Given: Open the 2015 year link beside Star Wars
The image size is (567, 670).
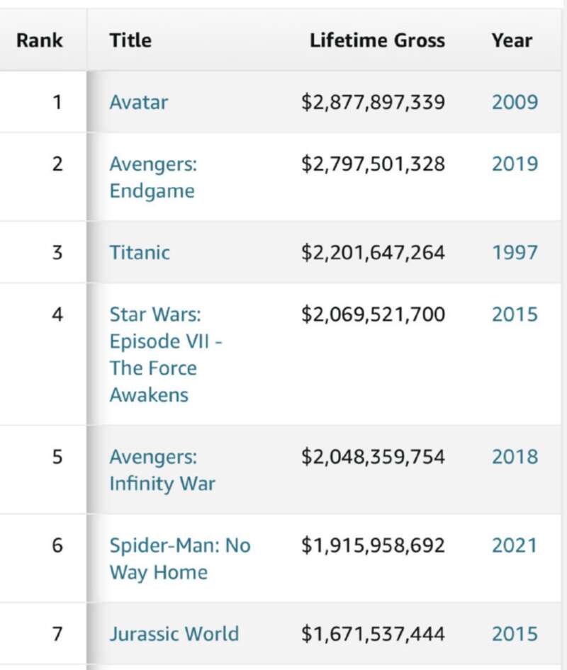Looking at the screenshot, I should [x=515, y=314].
